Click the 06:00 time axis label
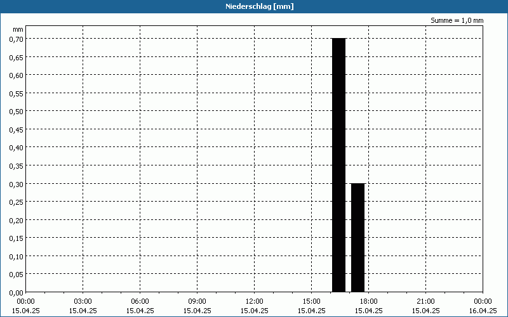508x317 pixels. [x=140, y=302]
